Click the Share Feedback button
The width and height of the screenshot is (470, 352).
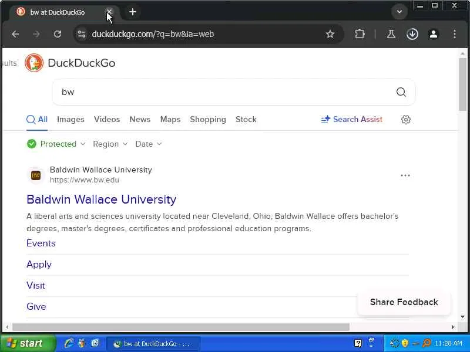click(404, 302)
